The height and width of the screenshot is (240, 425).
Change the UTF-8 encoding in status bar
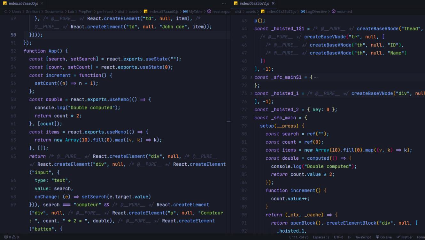(338, 237)
